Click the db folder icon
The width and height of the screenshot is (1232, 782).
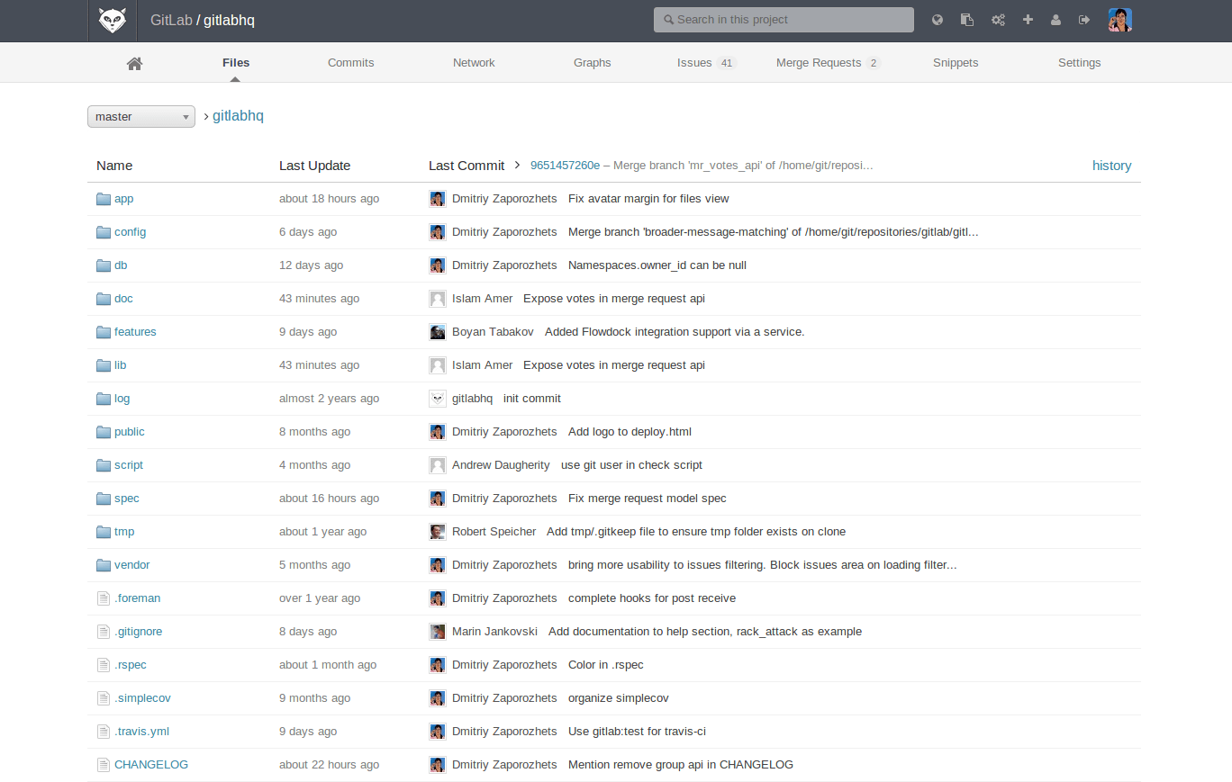pyautogui.click(x=104, y=265)
